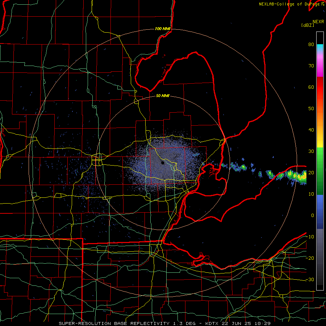This screenshot has height=326, width=326.
Task: Click the 50 value on the dBZ scale
Action: 311,109
